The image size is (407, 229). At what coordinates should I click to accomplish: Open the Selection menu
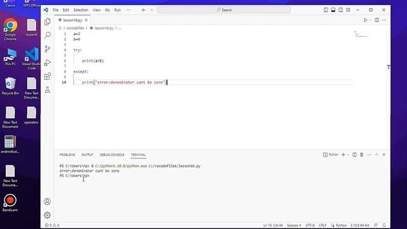click(x=81, y=10)
